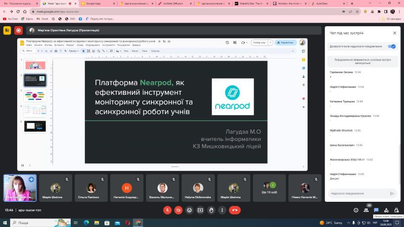Click the Slides search menus box
Screen dimensions: 404x227
pyautogui.click(x=28, y=51)
